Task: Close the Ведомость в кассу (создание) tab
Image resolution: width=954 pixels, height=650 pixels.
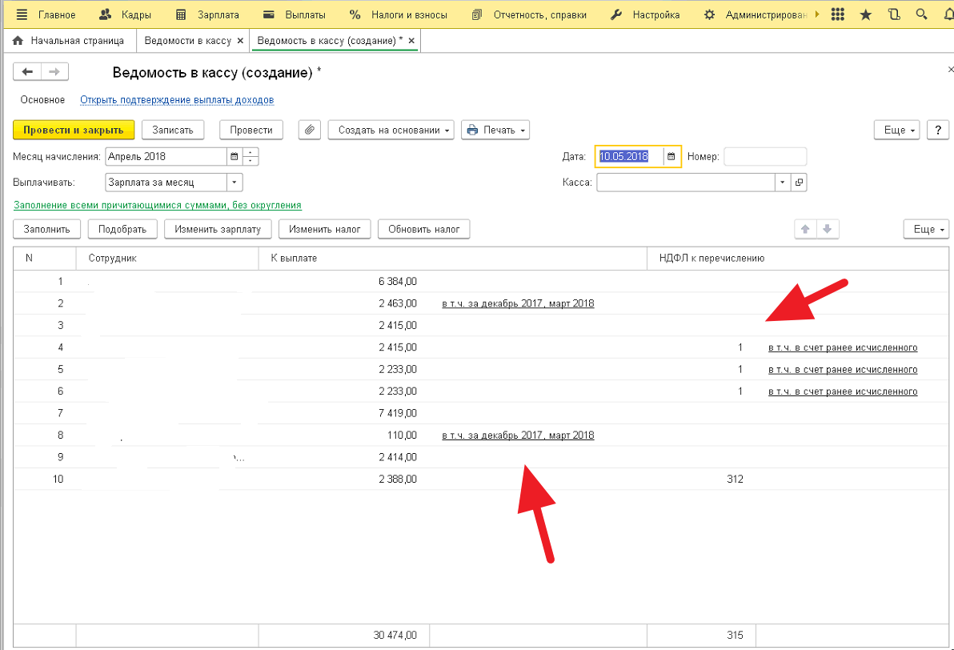Action: (x=411, y=41)
